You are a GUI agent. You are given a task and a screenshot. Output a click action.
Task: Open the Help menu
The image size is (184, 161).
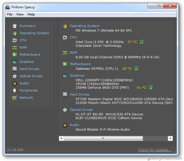tap(31, 14)
